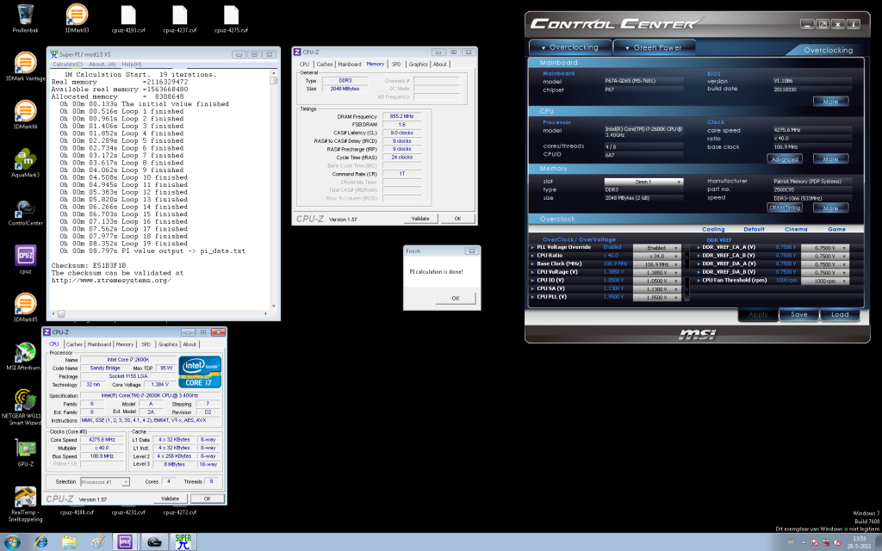The height and width of the screenshot is (551, 882).
Task: Open the Dimm 1 memory slot dropdown
Action: coord(643,182)
